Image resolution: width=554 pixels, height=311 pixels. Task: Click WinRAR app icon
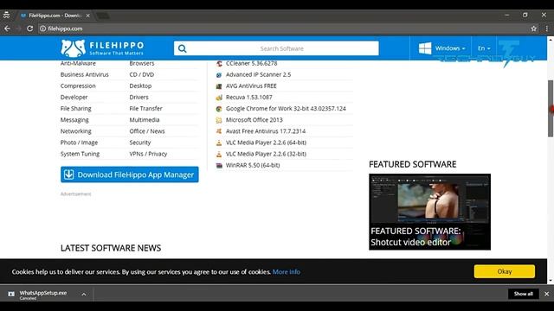tap(219, 165)
